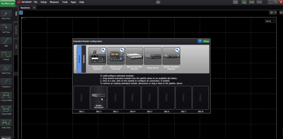Choose the Delta Time measurement tool
283x139 pixels.
[6, 69]
